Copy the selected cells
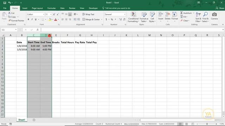 click(x=12, y=17)
